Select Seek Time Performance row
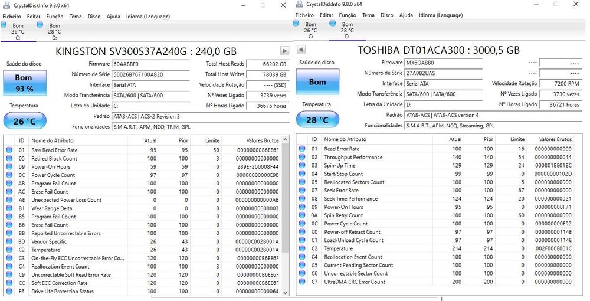 [436, 199]
